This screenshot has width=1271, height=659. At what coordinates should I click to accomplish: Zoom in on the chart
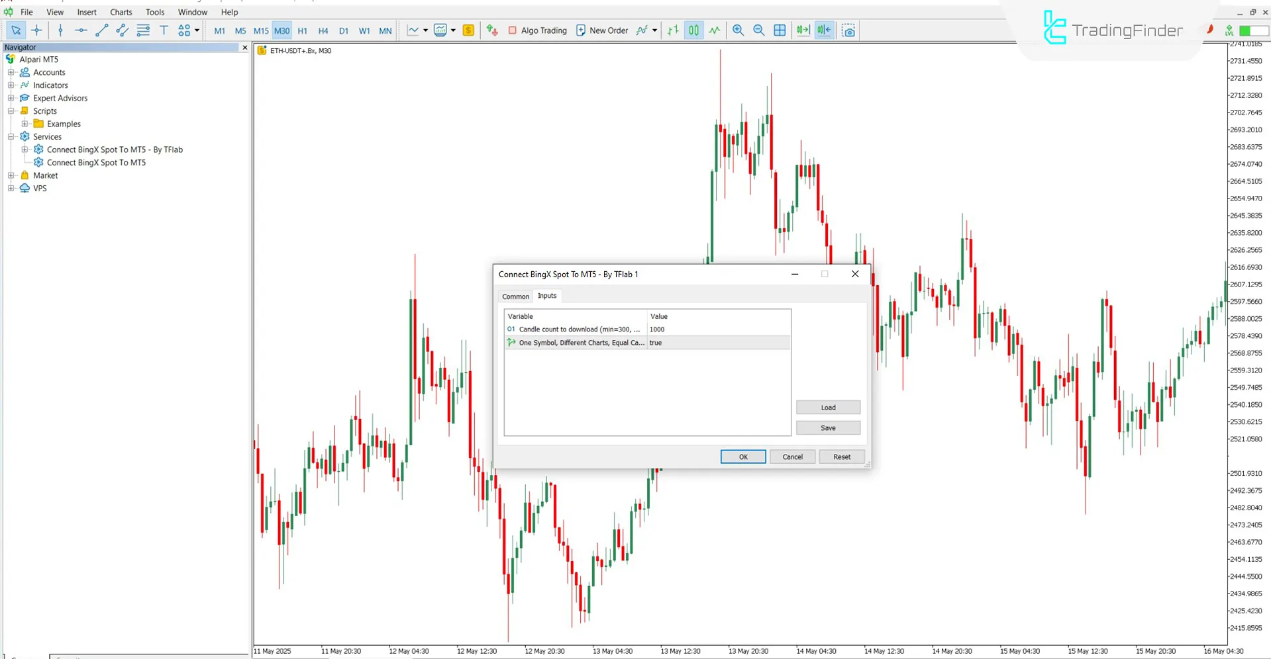pyautogui.click(x=738, y=30)
